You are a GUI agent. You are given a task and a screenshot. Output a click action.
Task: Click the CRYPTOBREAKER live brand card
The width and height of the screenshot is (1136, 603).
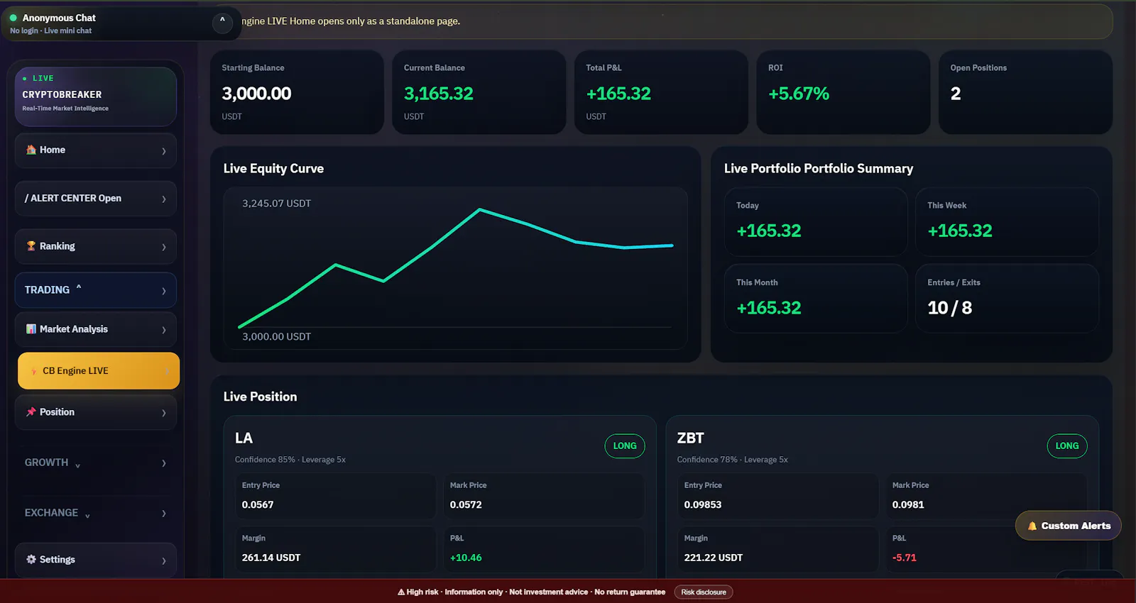[96, 96]
